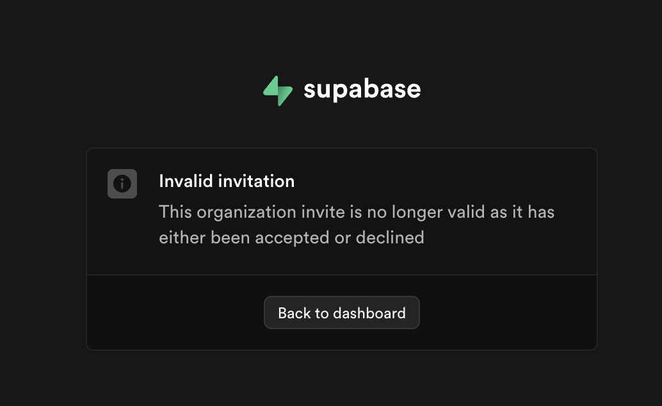Click the "either been accepted or declined" line
This screenshot has width=662, height=406.
[x=291, y=238]
